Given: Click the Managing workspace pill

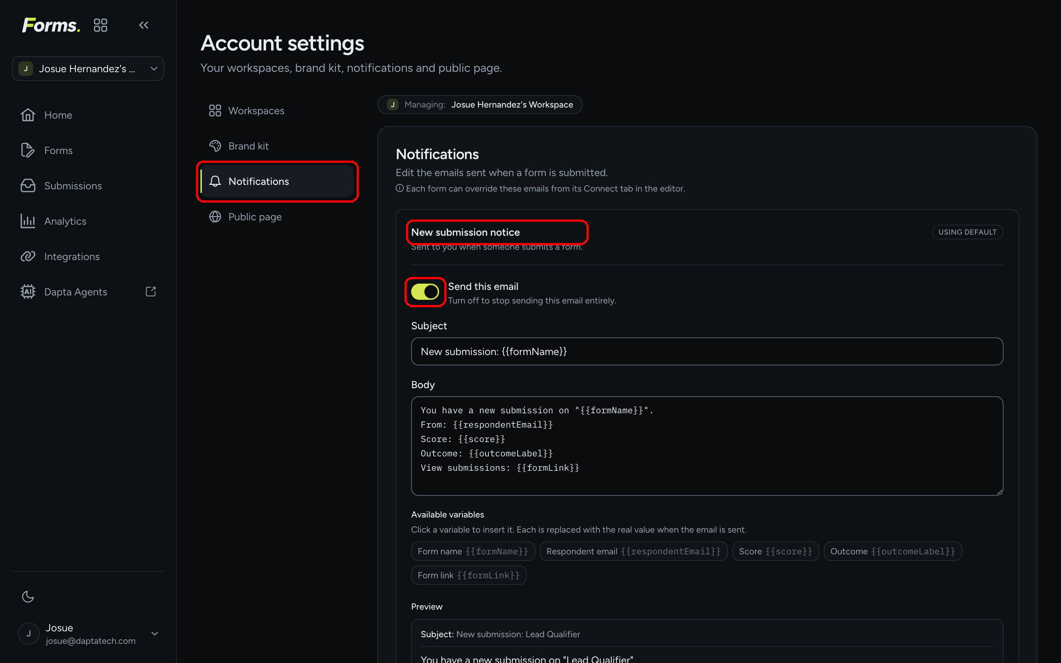Looking at the screenshot, I should click(x=480, y=104).
